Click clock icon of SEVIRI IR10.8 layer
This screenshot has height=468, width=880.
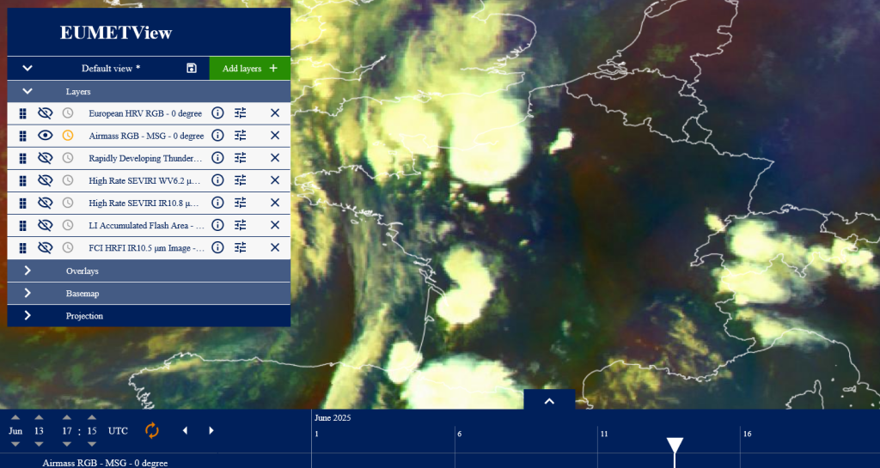click(68, 203)
